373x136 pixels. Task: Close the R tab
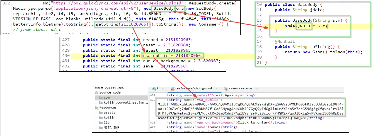163,89
